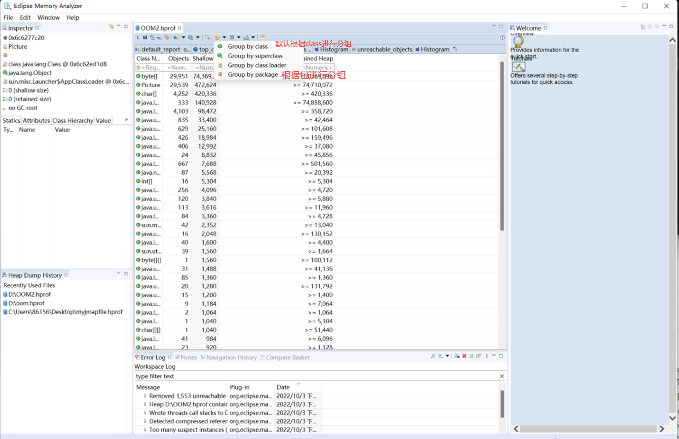The width and height of the screenshot is (679, 439).
Task: Click the Inspector link-with-selection icon
Action: tap(111, 27)
